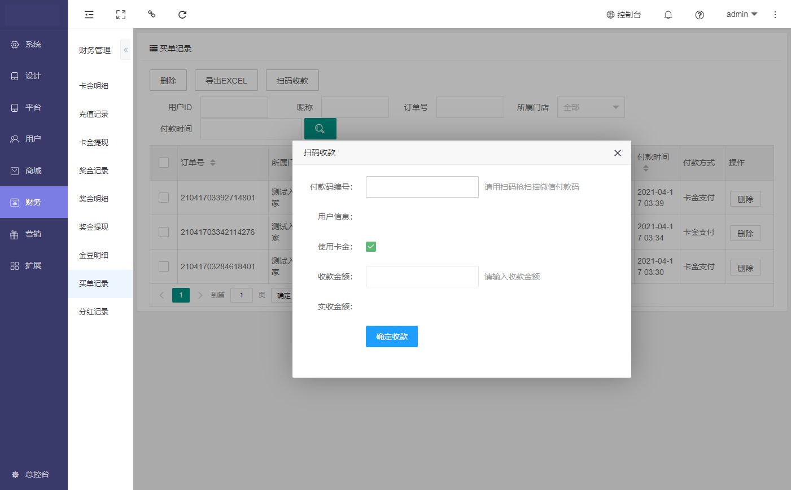Viewport: 791px width, 490px height.
Task: Toggle fullscreen mode icon
Action: tap(121, 15)
